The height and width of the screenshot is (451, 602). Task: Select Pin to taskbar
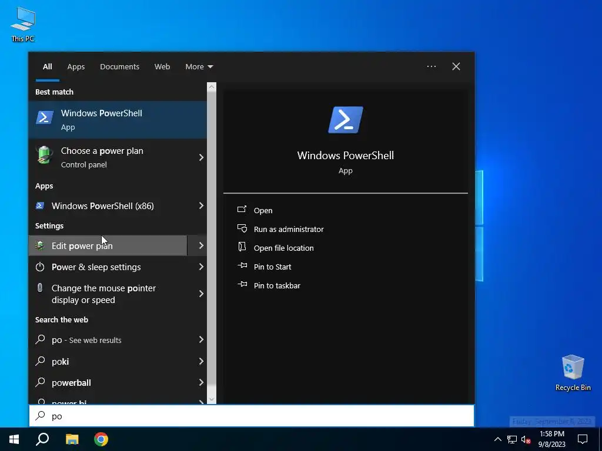point(277,286)
